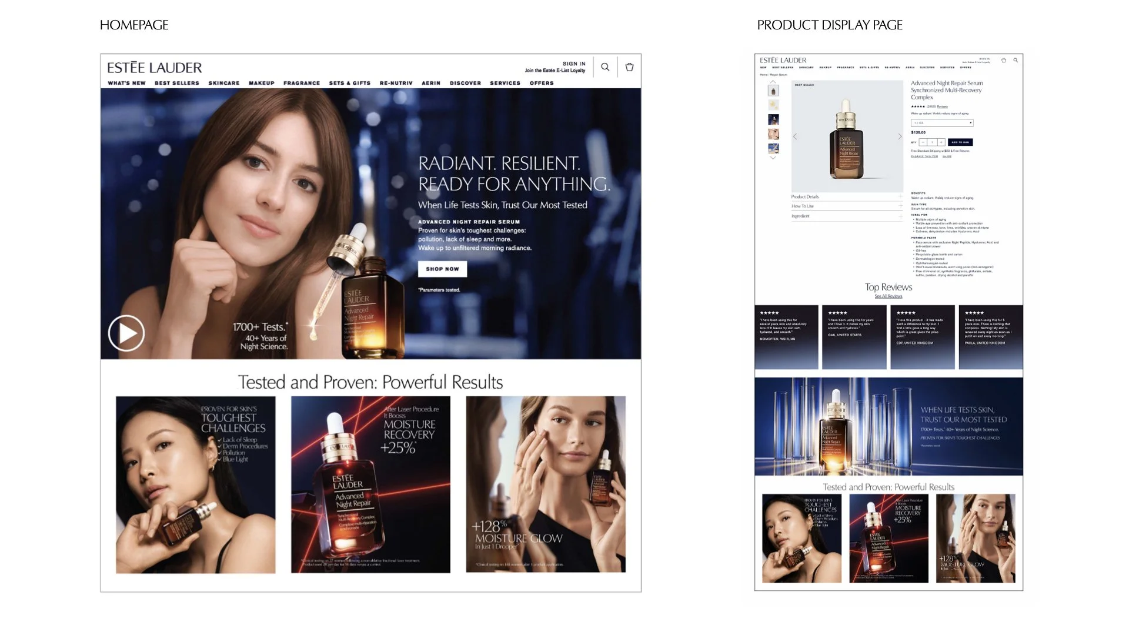Move the thumbnail list down with the chevron
This screenshot has width=1129, height=635.
pyautogui.click(x=773, y=158)
